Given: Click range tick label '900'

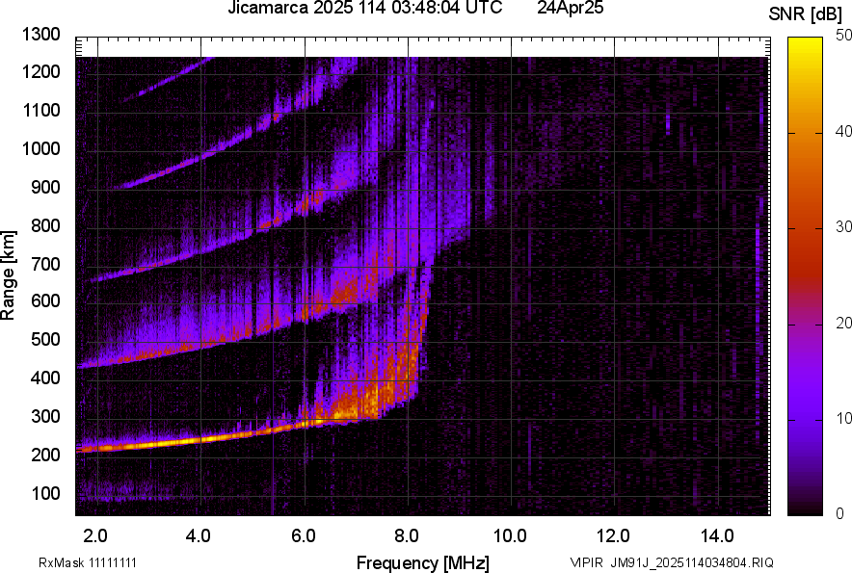Looking at the screenshot, I should click(x=45, y=187).
